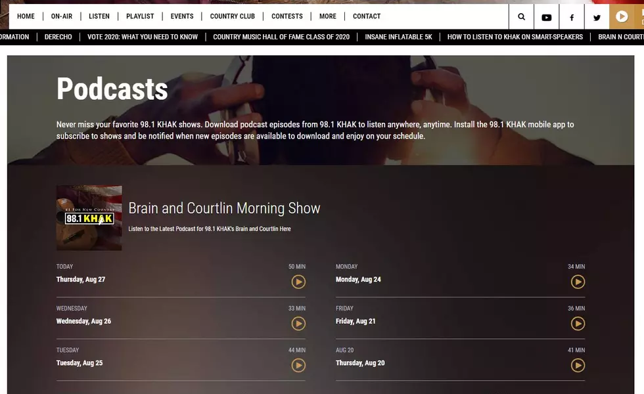Play the Tuesday, Aug 25 episode

click(x=298, y=365)
